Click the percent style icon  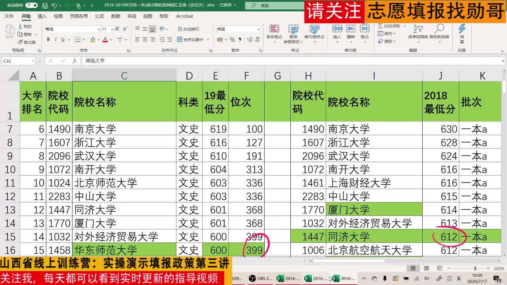[x=233, y=40]
